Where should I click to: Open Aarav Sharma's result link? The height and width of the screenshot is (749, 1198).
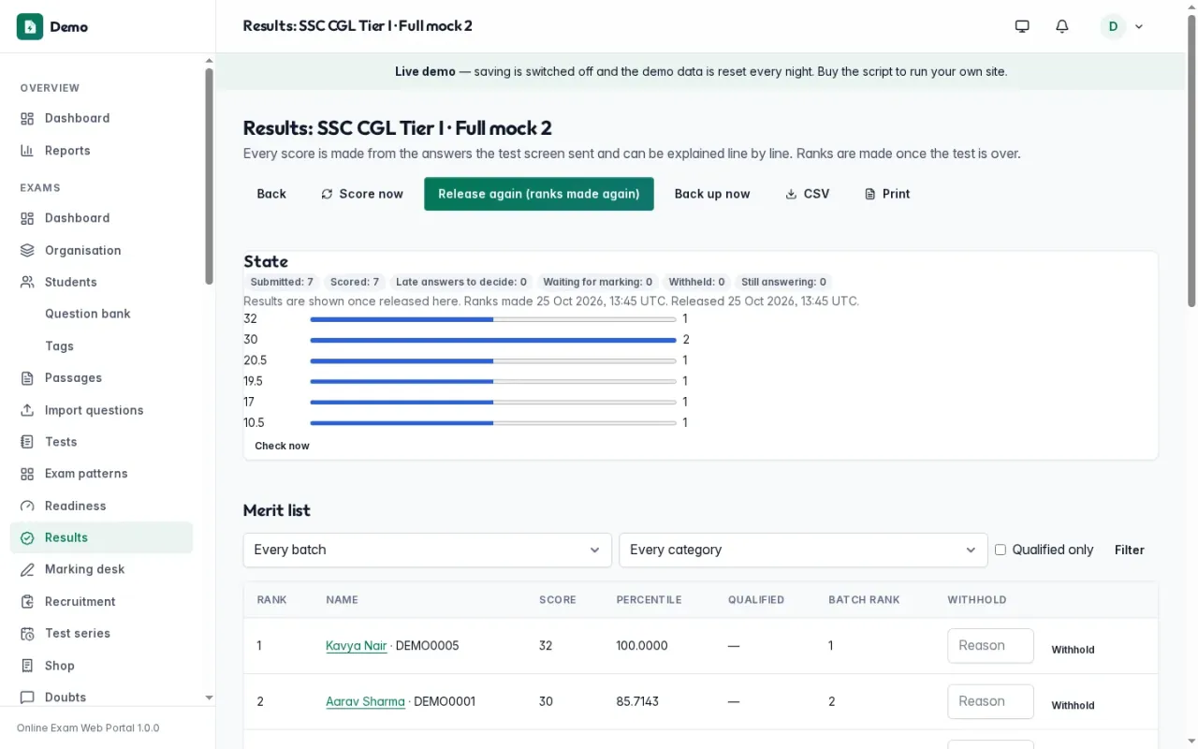tap(365, 701)
